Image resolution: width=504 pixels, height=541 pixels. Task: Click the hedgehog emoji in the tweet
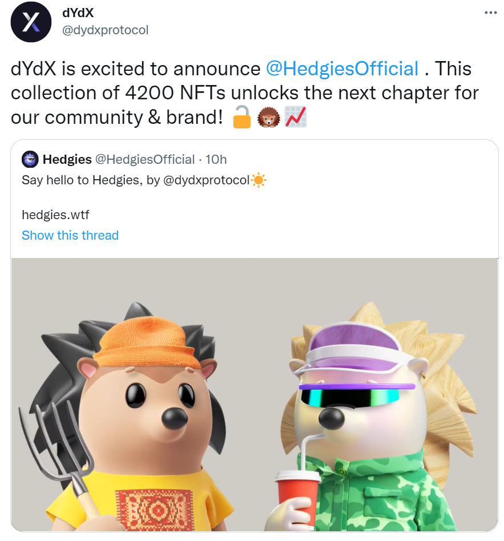(269, 118)
